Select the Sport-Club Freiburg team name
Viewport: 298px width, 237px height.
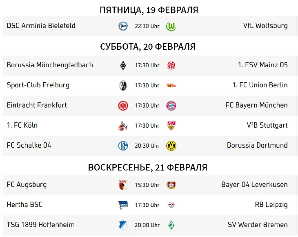pyautogui.click(x=38, y=85)
